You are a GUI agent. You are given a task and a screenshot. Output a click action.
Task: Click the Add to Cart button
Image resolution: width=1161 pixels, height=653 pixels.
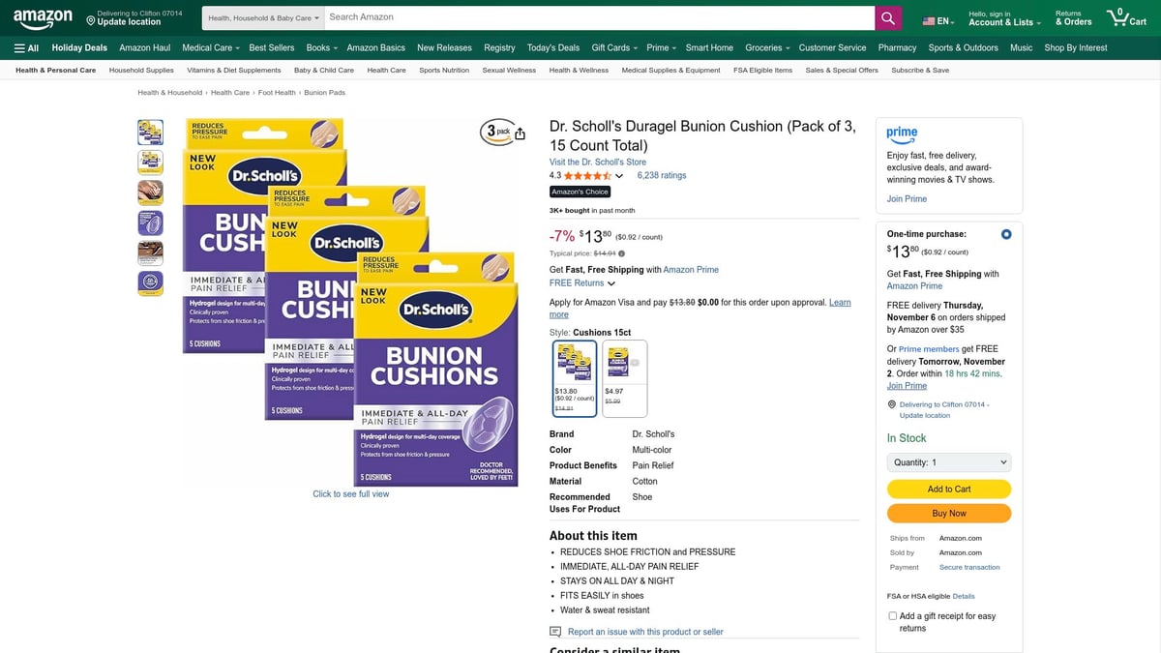coord(948,489)
